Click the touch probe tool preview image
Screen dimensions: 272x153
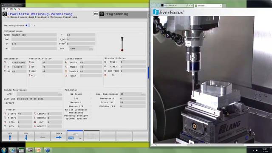122,44
